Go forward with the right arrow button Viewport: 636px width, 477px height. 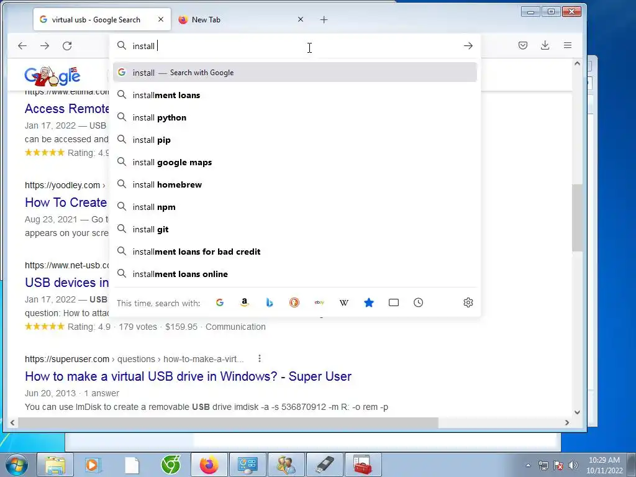pyautogui.click(x=45, y=45)
